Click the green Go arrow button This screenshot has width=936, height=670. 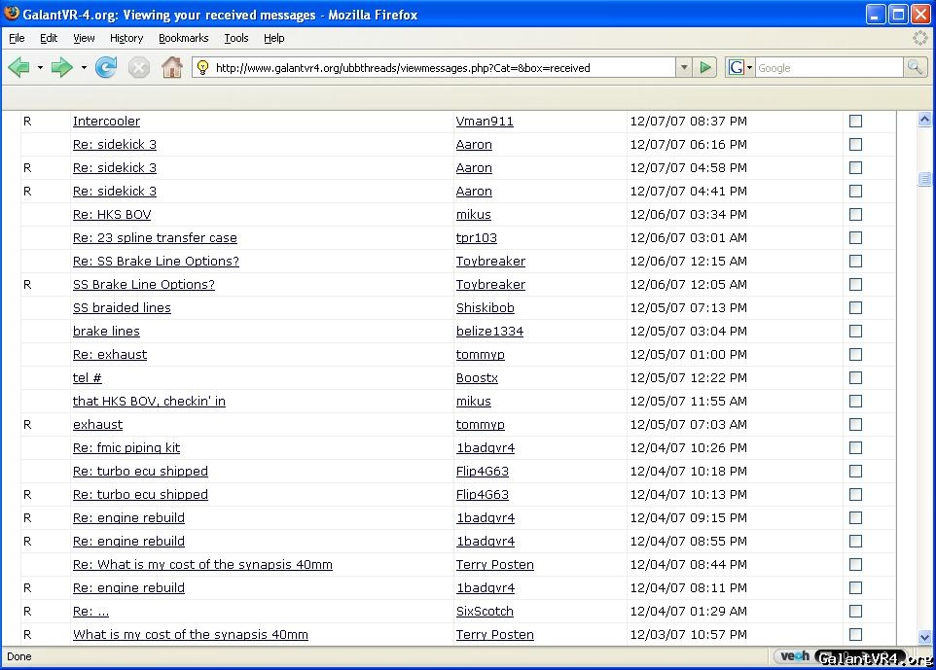pos(705,67)
